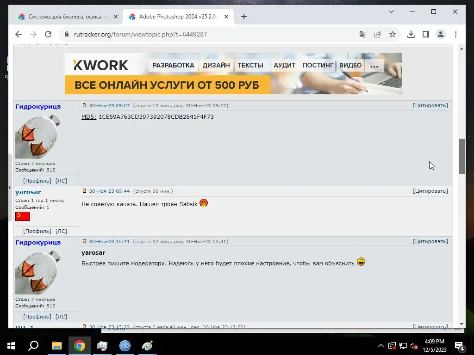
Task: Quote yarosar's 09:44 post
Action: [430, 191]
